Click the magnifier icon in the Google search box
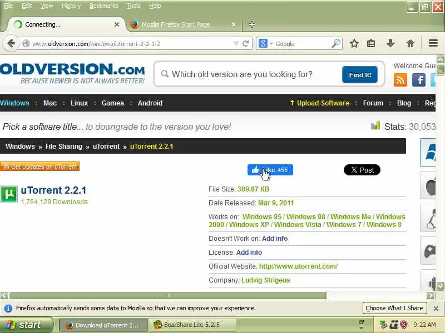This screenshot has height=333, width=445. 336,43
